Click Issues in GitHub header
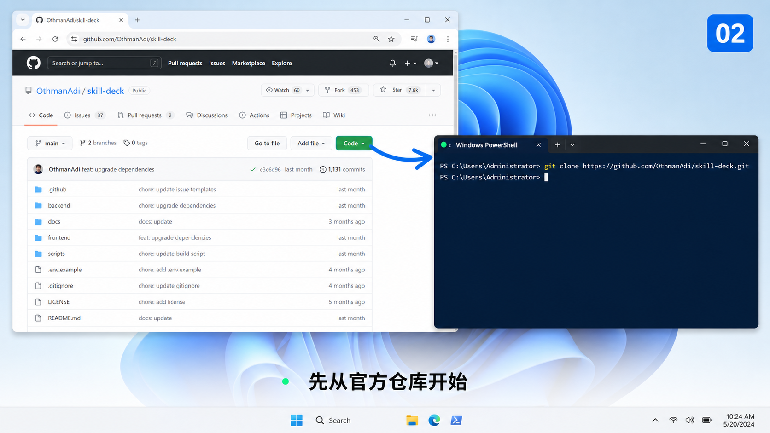This screenshot has height=433, width=770. (x=217, y=63)
